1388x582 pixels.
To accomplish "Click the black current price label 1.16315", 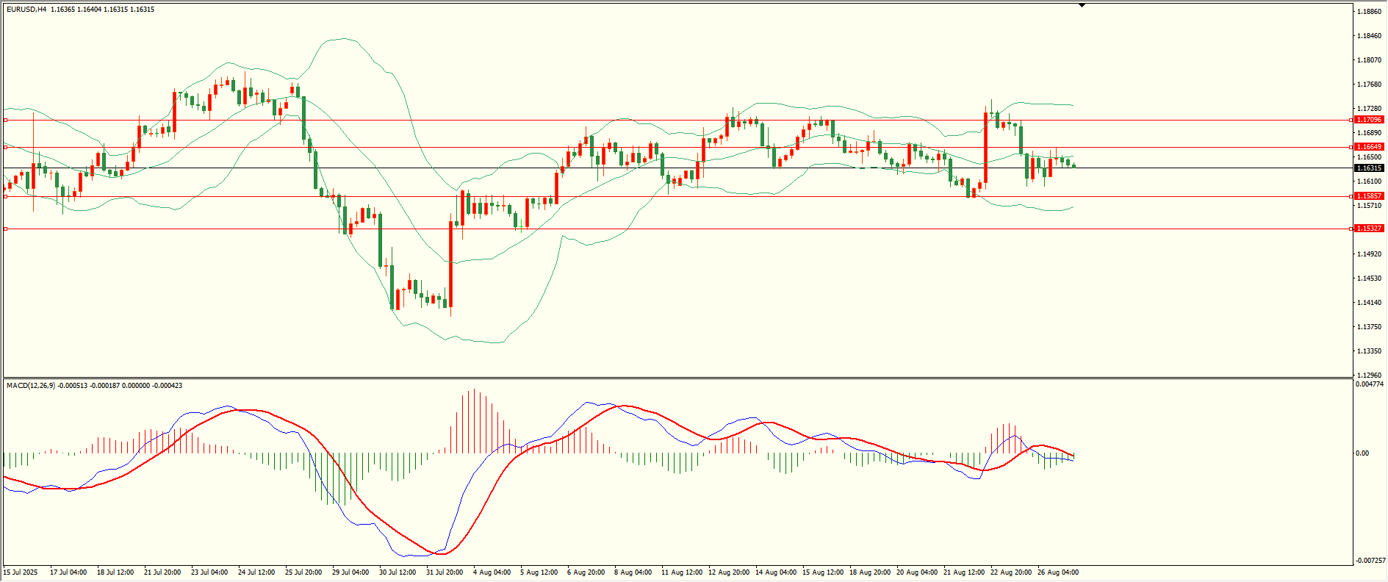I will [1369, 168].
